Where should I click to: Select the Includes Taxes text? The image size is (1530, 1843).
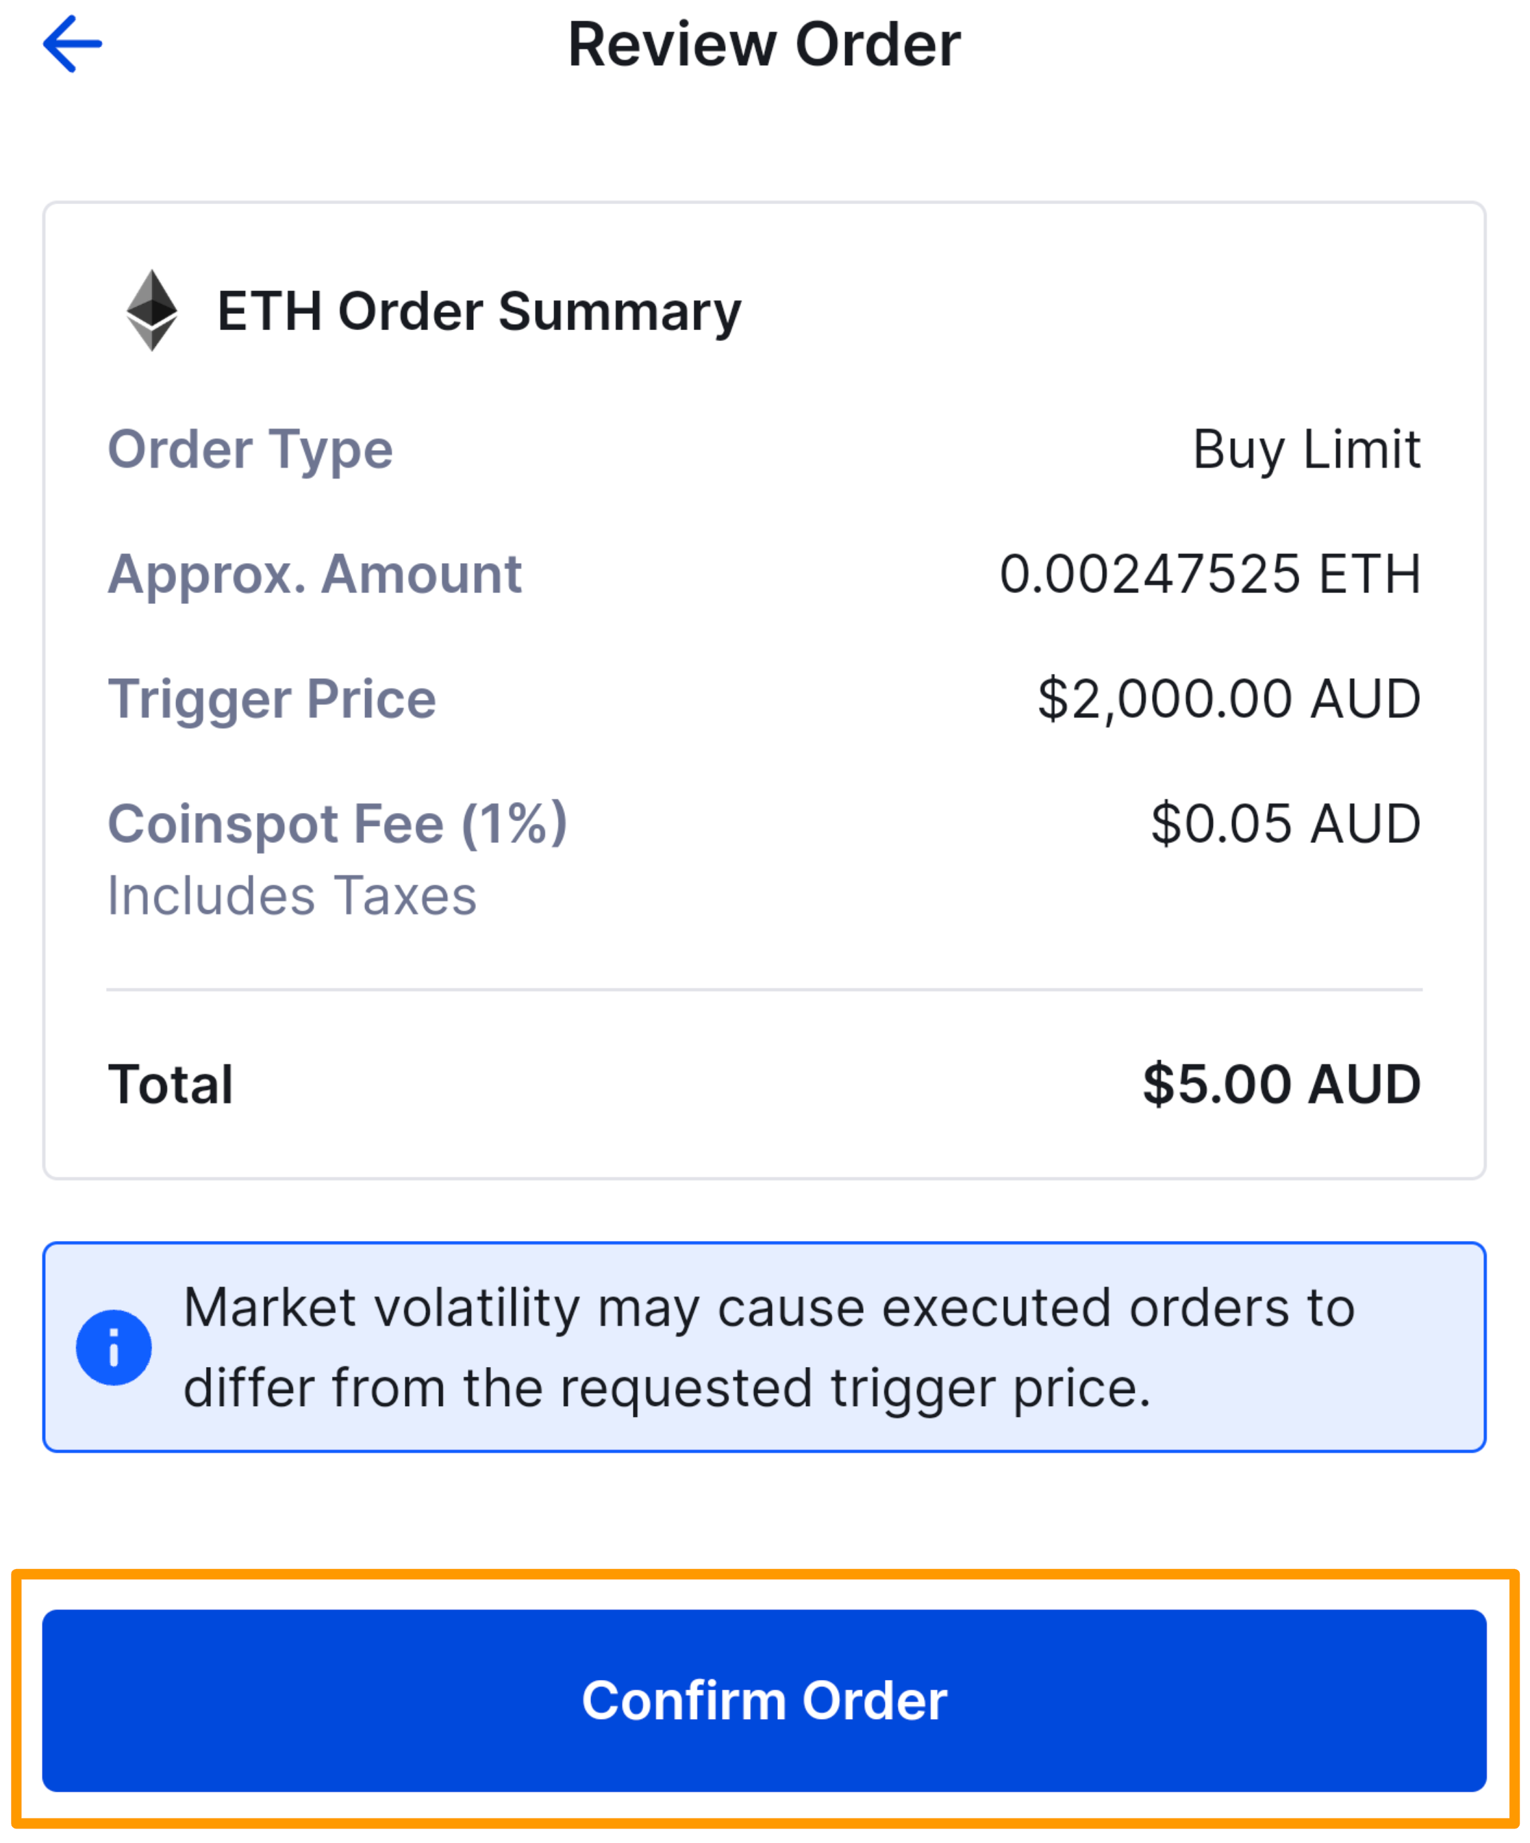292,895
